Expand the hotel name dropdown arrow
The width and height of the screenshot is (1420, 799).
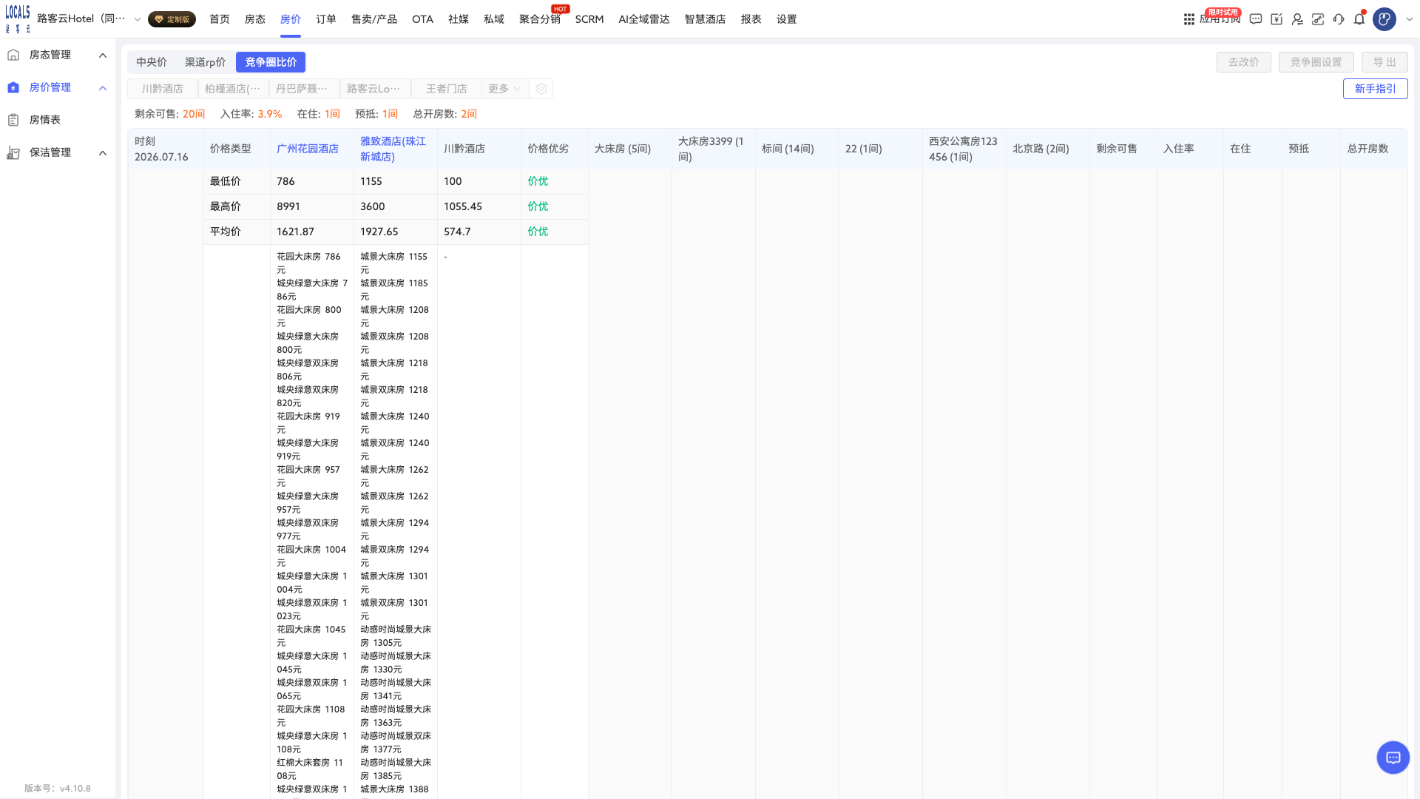point(137,19)
